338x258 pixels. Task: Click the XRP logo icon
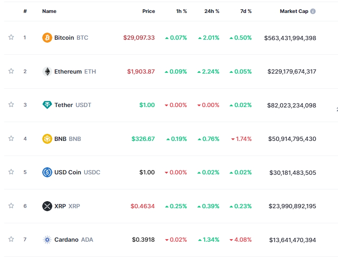point(47,206)
